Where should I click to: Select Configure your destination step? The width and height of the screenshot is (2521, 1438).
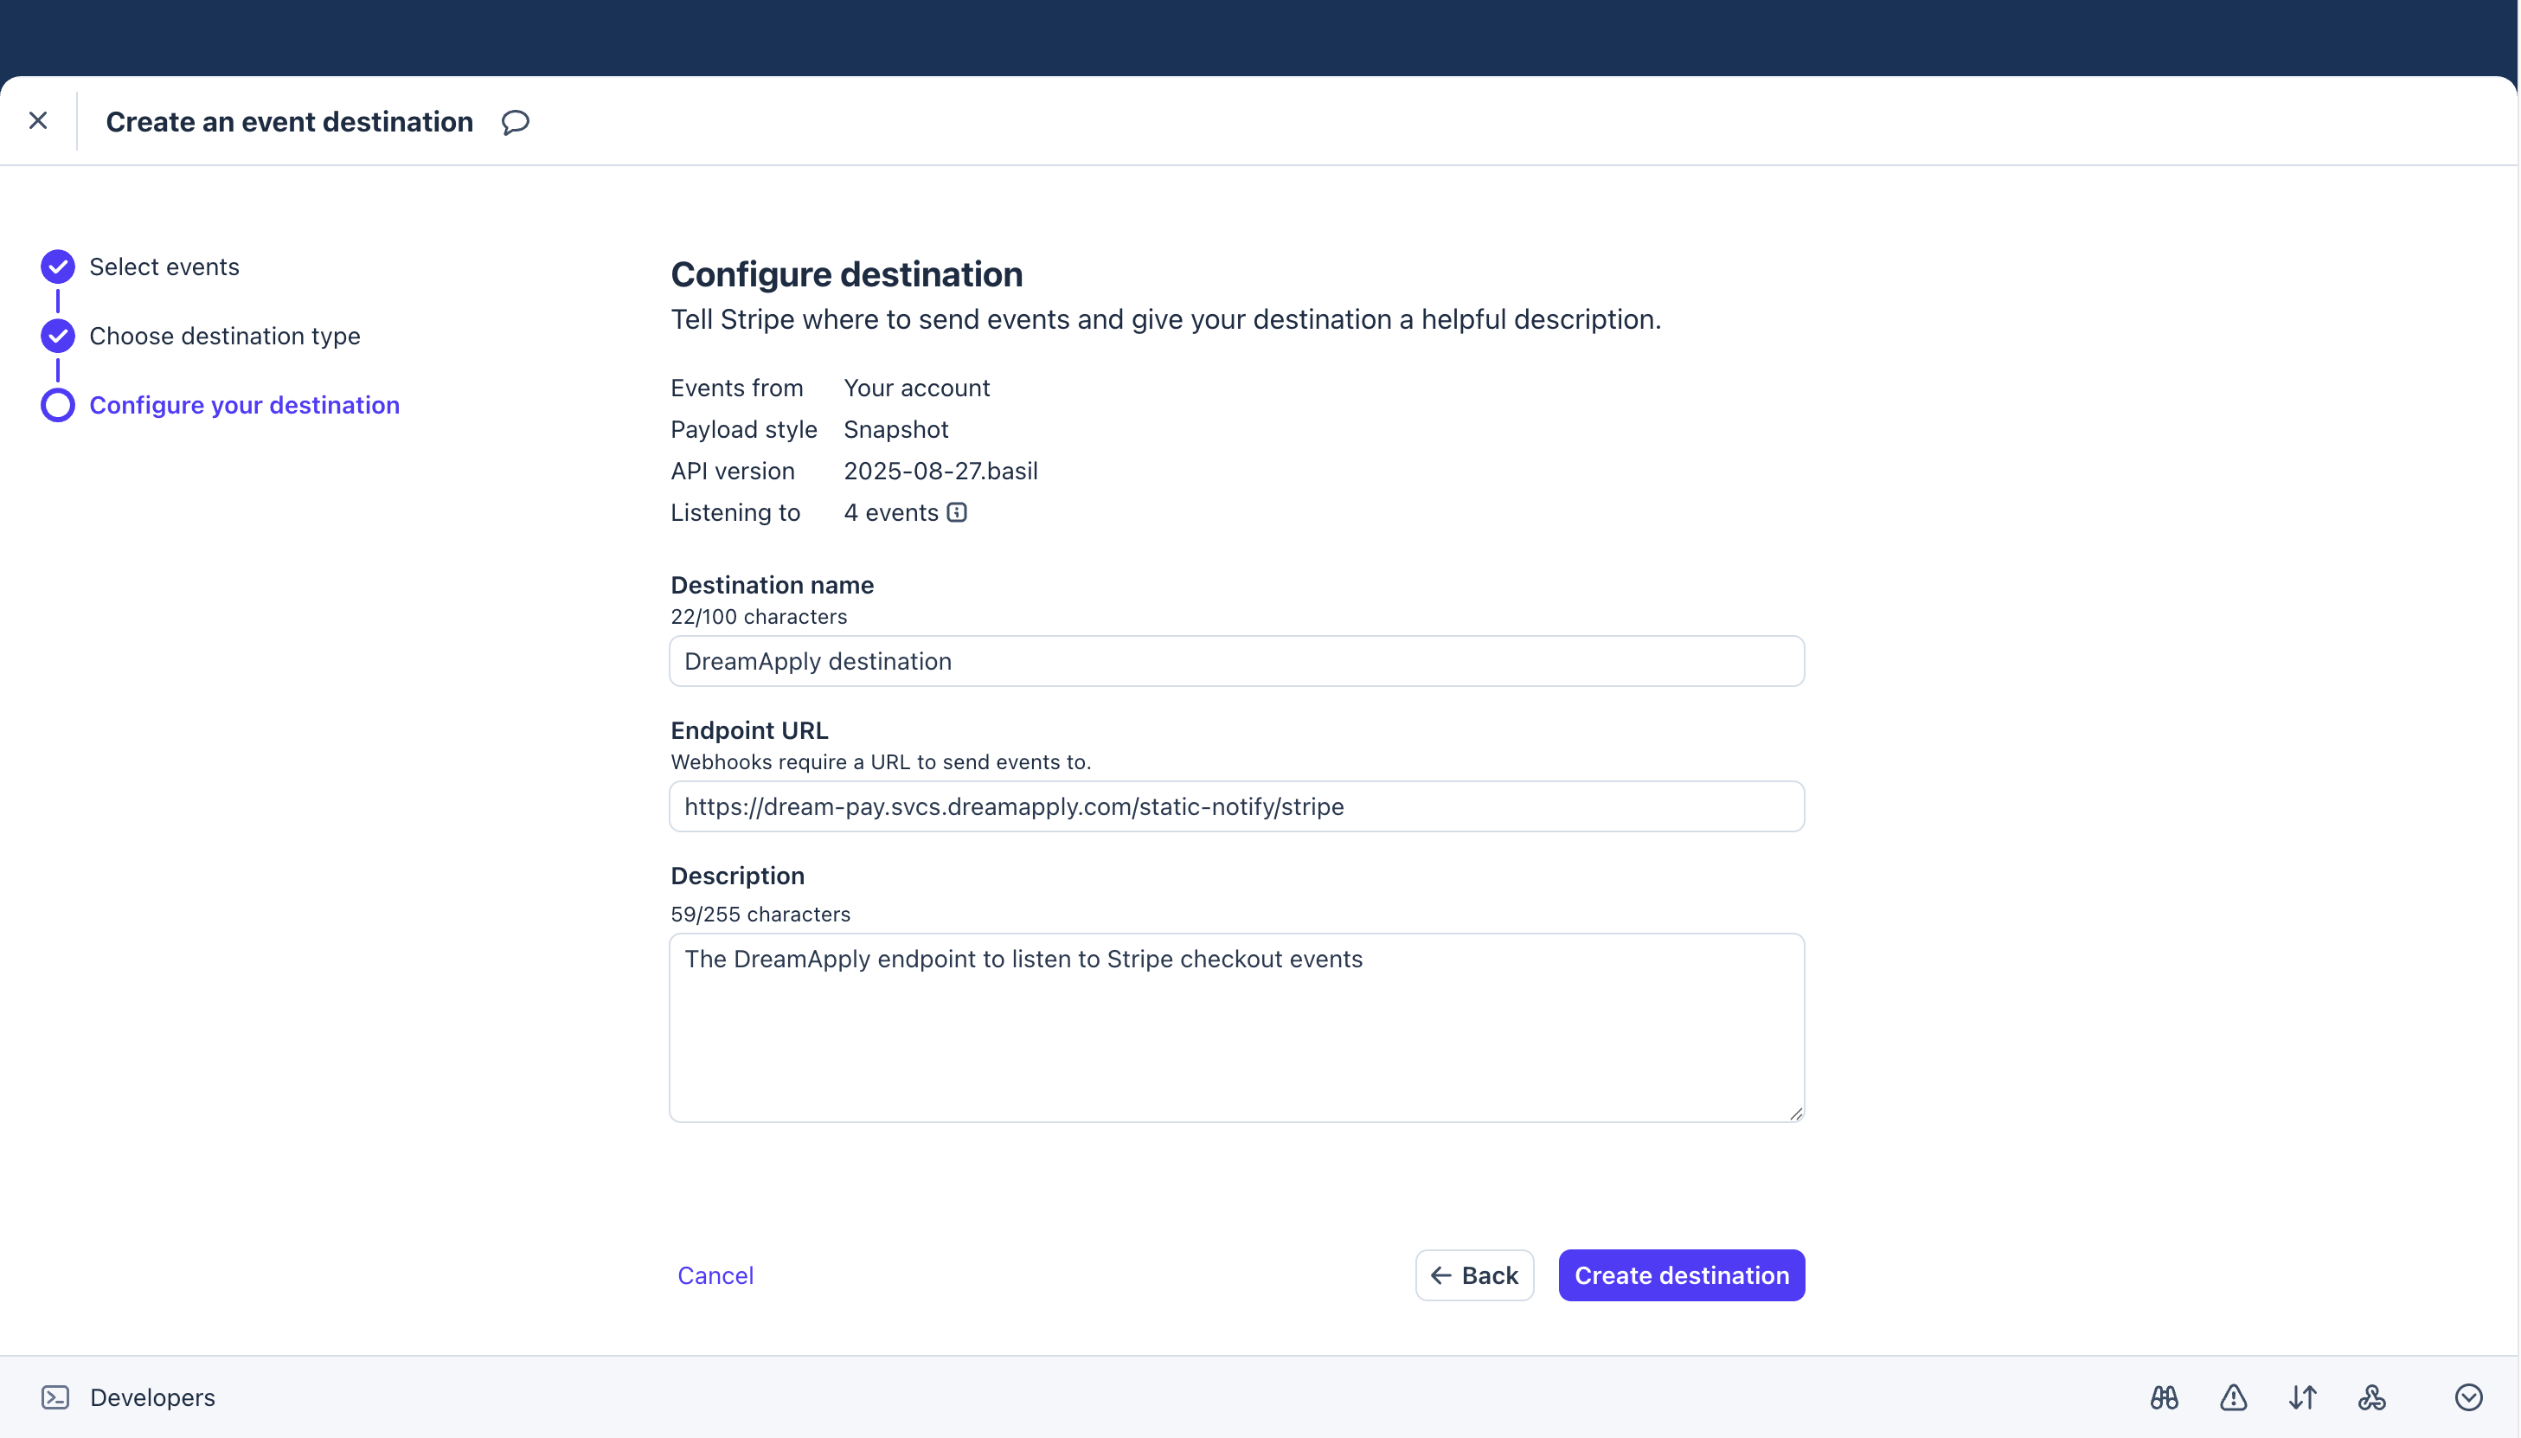pos(245,405)
